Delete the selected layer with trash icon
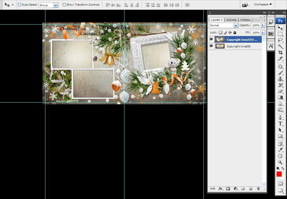Screen dimensions: 287x199 pyautogui.click(x=258, y=189)
